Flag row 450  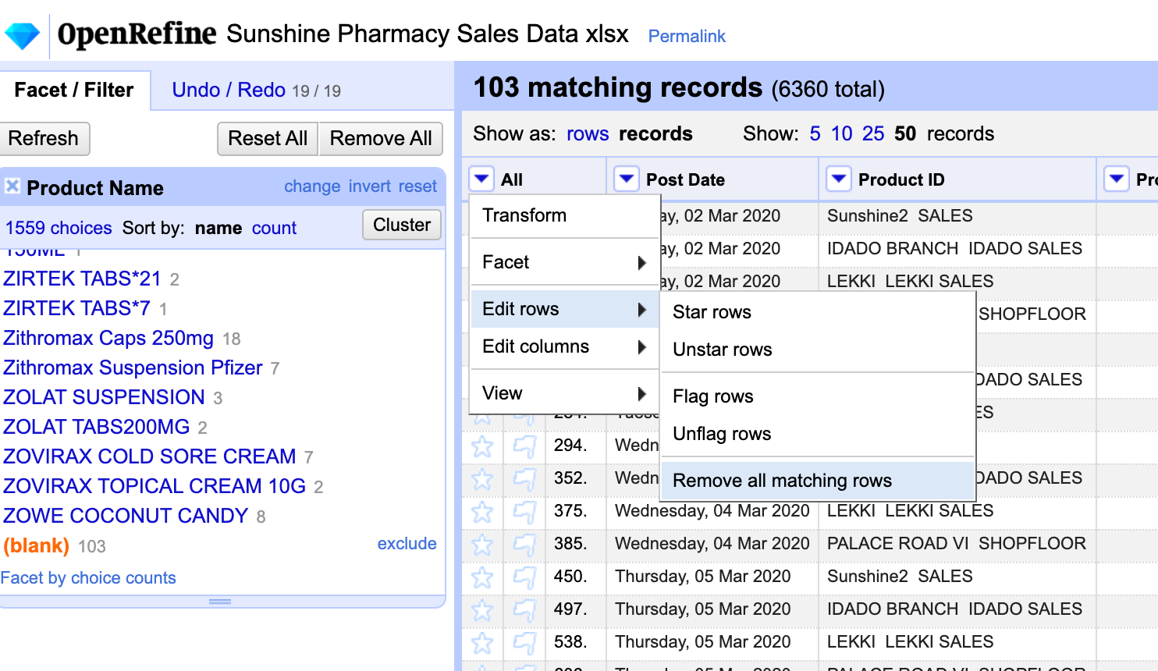pos(524,577)
